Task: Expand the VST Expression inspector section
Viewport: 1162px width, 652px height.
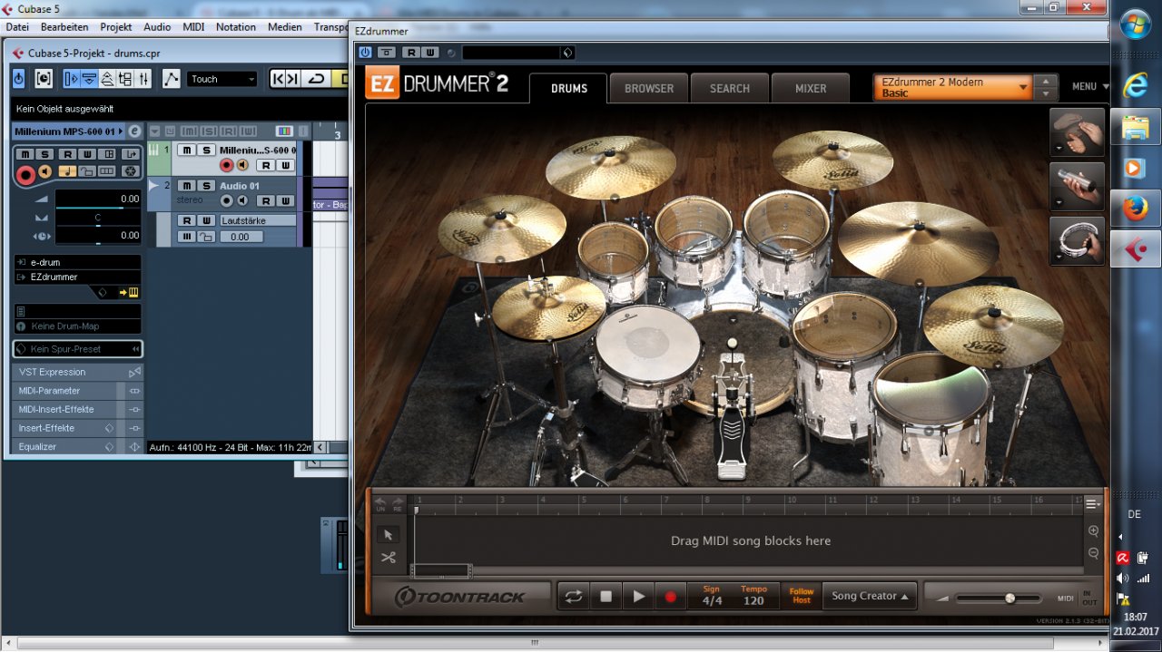Action: 77,372
